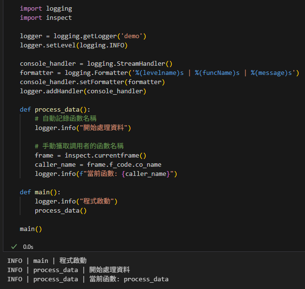Viewport: 305px width, 289px height.
Task: Click the 0.0s execution time label
Action: point(28,246)
